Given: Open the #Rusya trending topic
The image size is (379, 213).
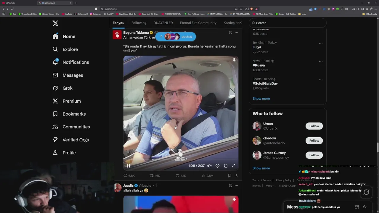Looking at the screenshot, I should [x=258, y=65].
